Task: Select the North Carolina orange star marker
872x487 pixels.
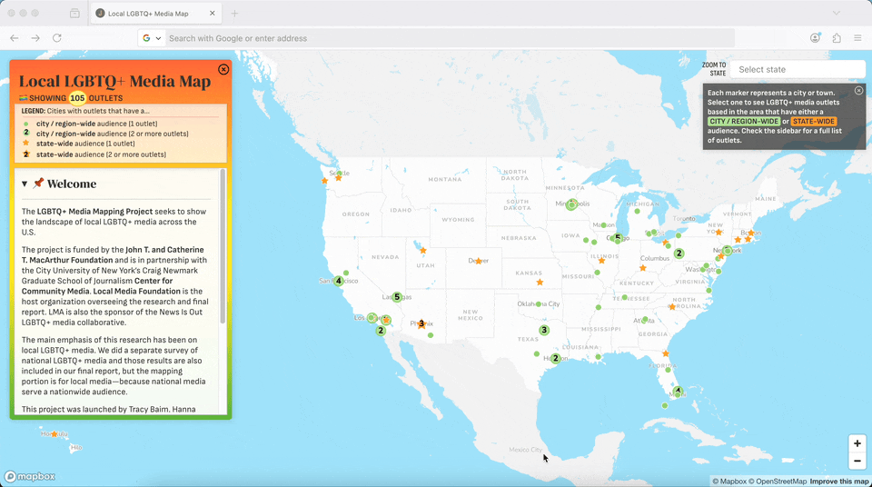Action: (672, 307)
